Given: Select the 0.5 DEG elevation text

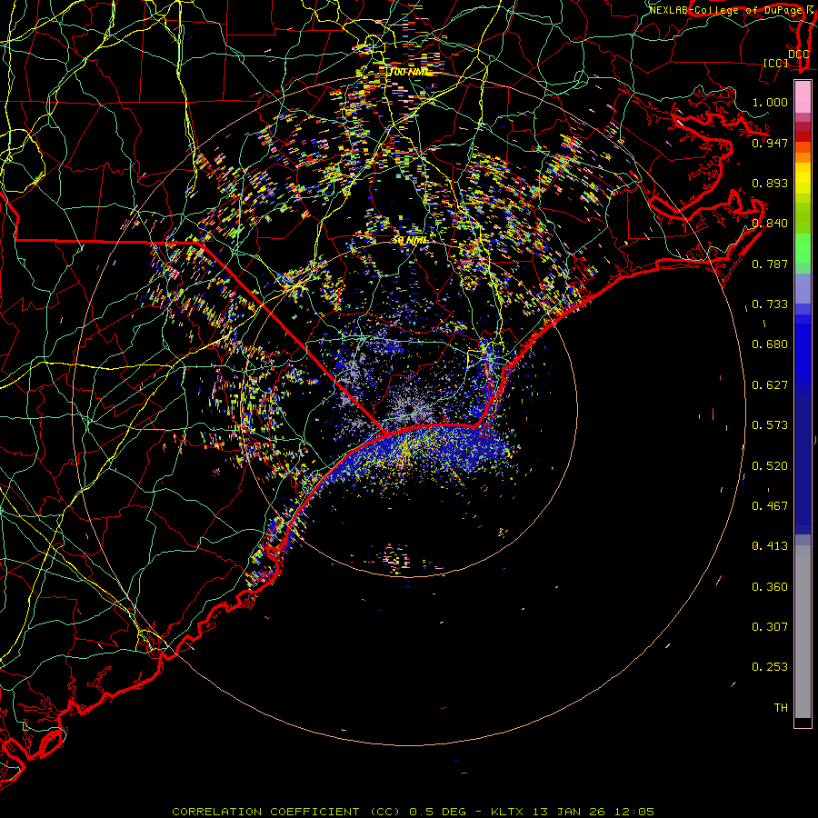Looking at the screenshot, I should pos(437,812).
